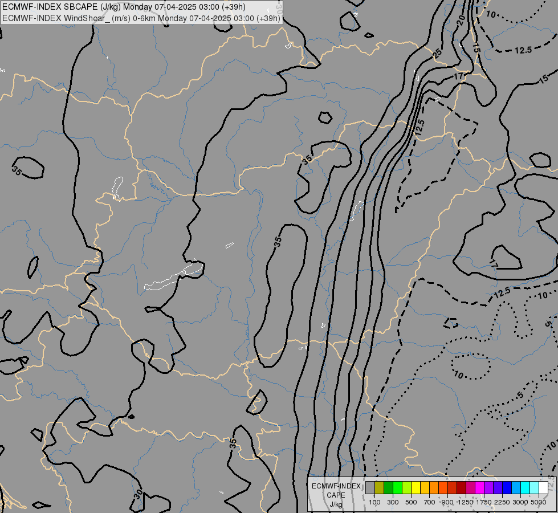
Task: Click the 300 legend value
Action: tap(393, 502)
